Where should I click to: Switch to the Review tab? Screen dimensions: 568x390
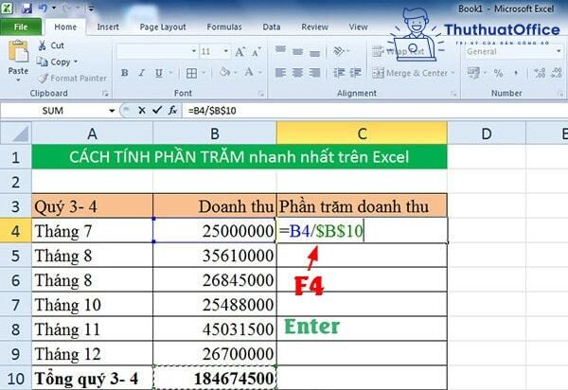click(x=315, y=27)
